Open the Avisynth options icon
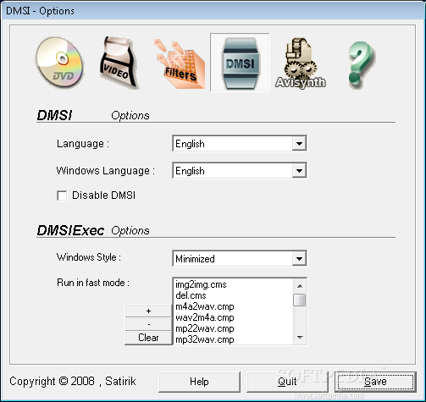426x402 pixels. [301, 63]
